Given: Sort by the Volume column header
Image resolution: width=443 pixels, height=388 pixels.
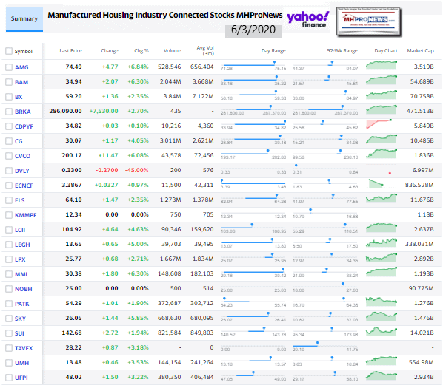Looking at the screenshot, I should point(173,51).
